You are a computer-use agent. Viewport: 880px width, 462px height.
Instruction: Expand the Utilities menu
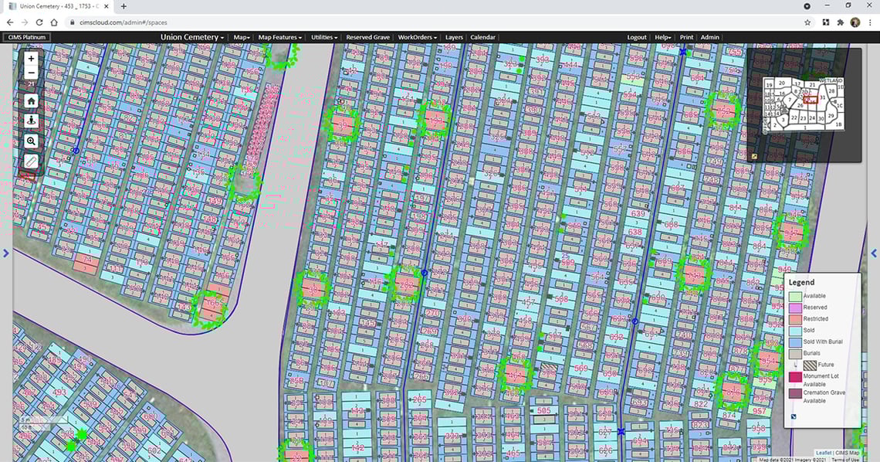(324, 37)
